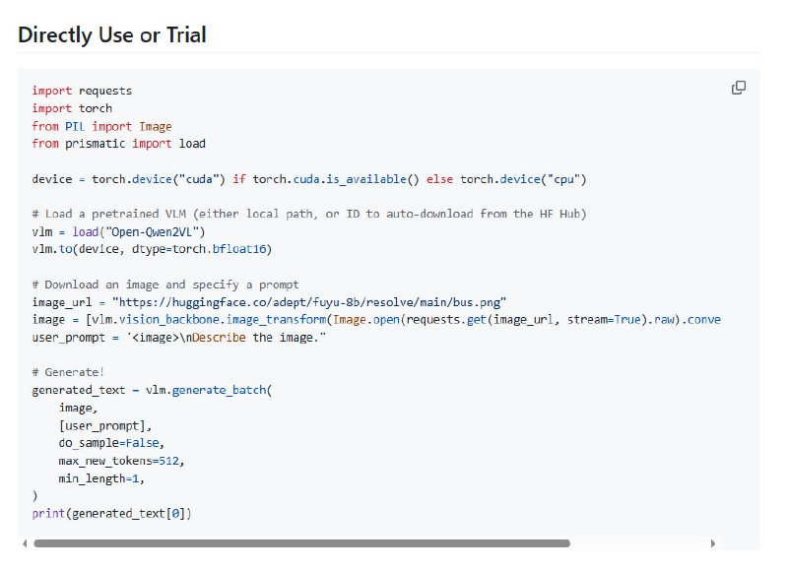Click the horizontal scrollbar thumb under the code
788x570 pixels.
click(x=301, y=543)
